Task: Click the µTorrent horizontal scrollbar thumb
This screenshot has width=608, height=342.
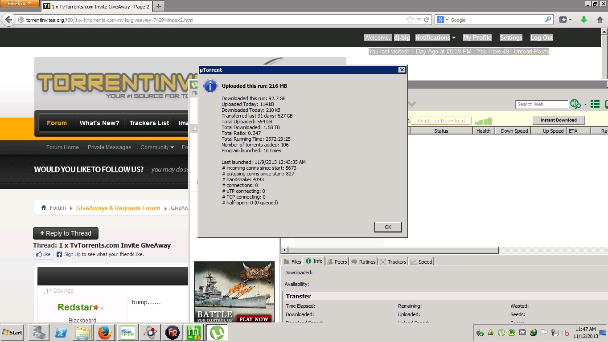Action: pos(393,250)
